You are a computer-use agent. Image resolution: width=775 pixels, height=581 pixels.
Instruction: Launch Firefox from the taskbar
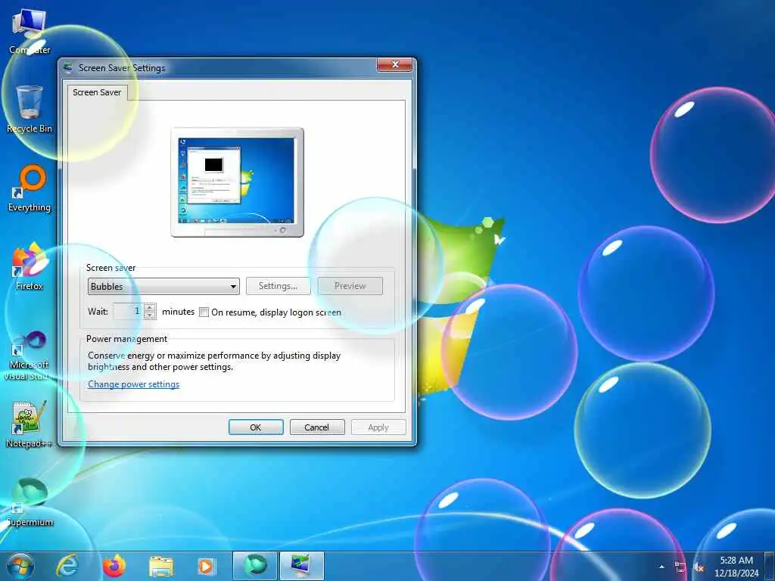114,566
